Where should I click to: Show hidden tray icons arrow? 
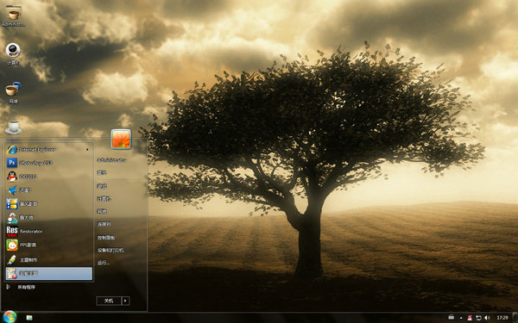tap(461, 318)
